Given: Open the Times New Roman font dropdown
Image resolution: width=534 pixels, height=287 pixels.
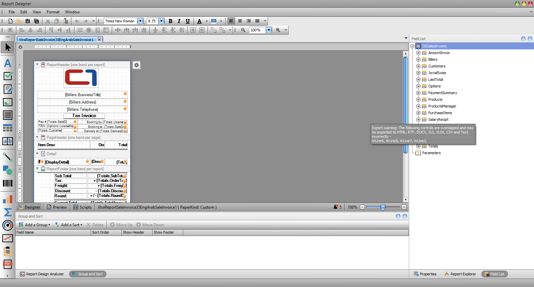Looking at the screenshot, I should click(x=141, y=21).
